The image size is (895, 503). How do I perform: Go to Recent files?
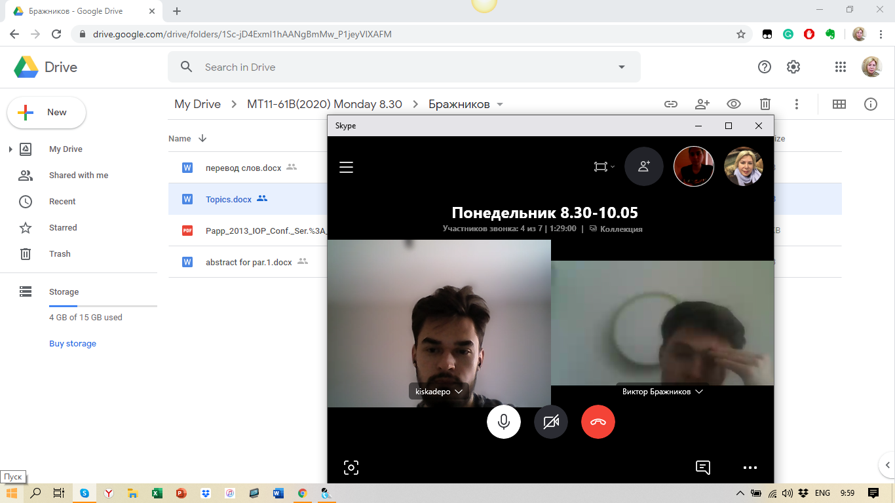(x=62, y=202)
